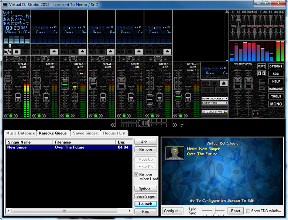Toggle play/pause on the Line 1 deck

click(8, 52)
